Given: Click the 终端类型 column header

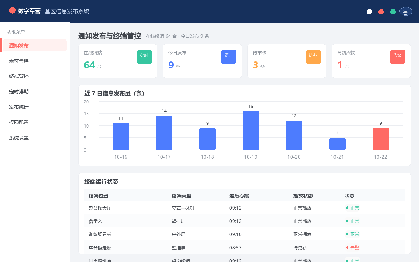Looking at the screenshot, I should pos(182,196).
